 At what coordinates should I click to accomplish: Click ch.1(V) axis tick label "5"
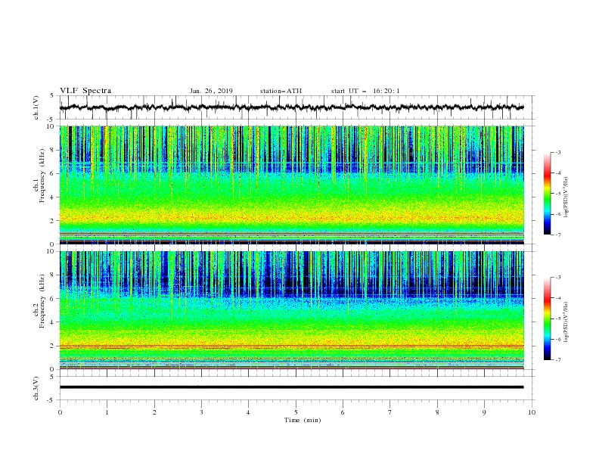52,96
